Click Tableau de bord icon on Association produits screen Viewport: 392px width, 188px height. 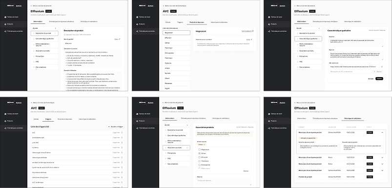(137, 114)
